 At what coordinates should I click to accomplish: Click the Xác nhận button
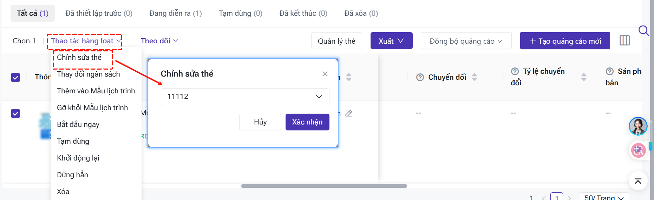point(307,122)
